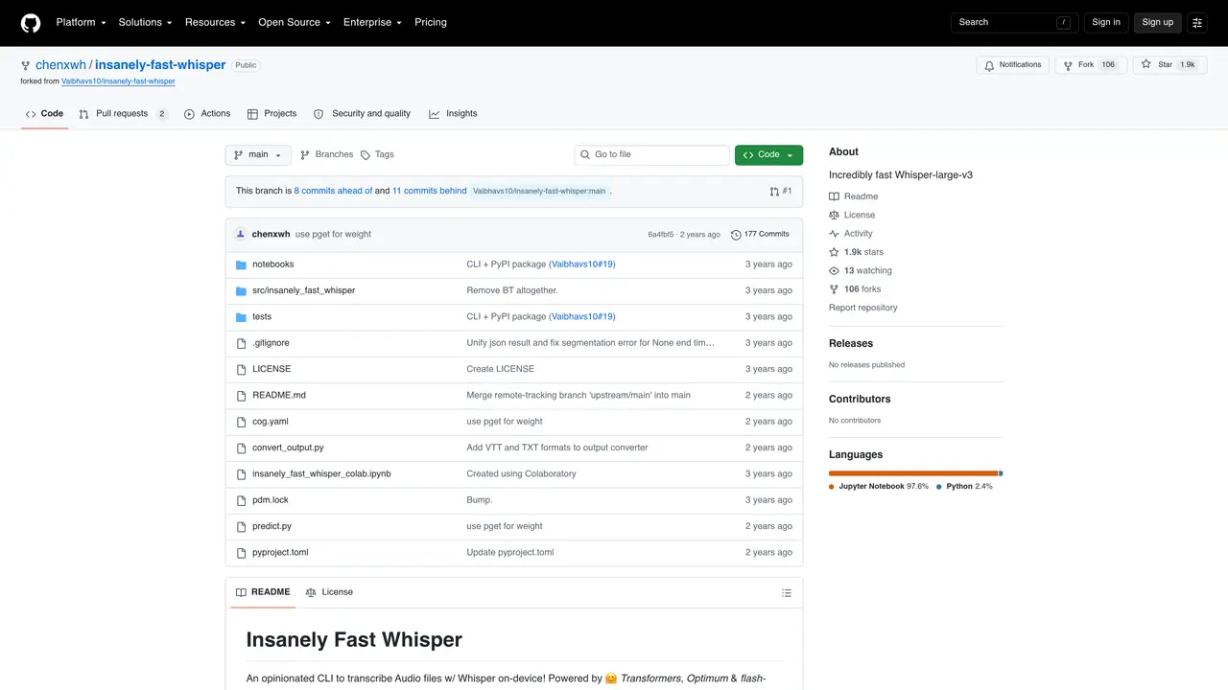Expand the Solutions menu
This screenshot has height=690, width=1228.
coord(146,22)
